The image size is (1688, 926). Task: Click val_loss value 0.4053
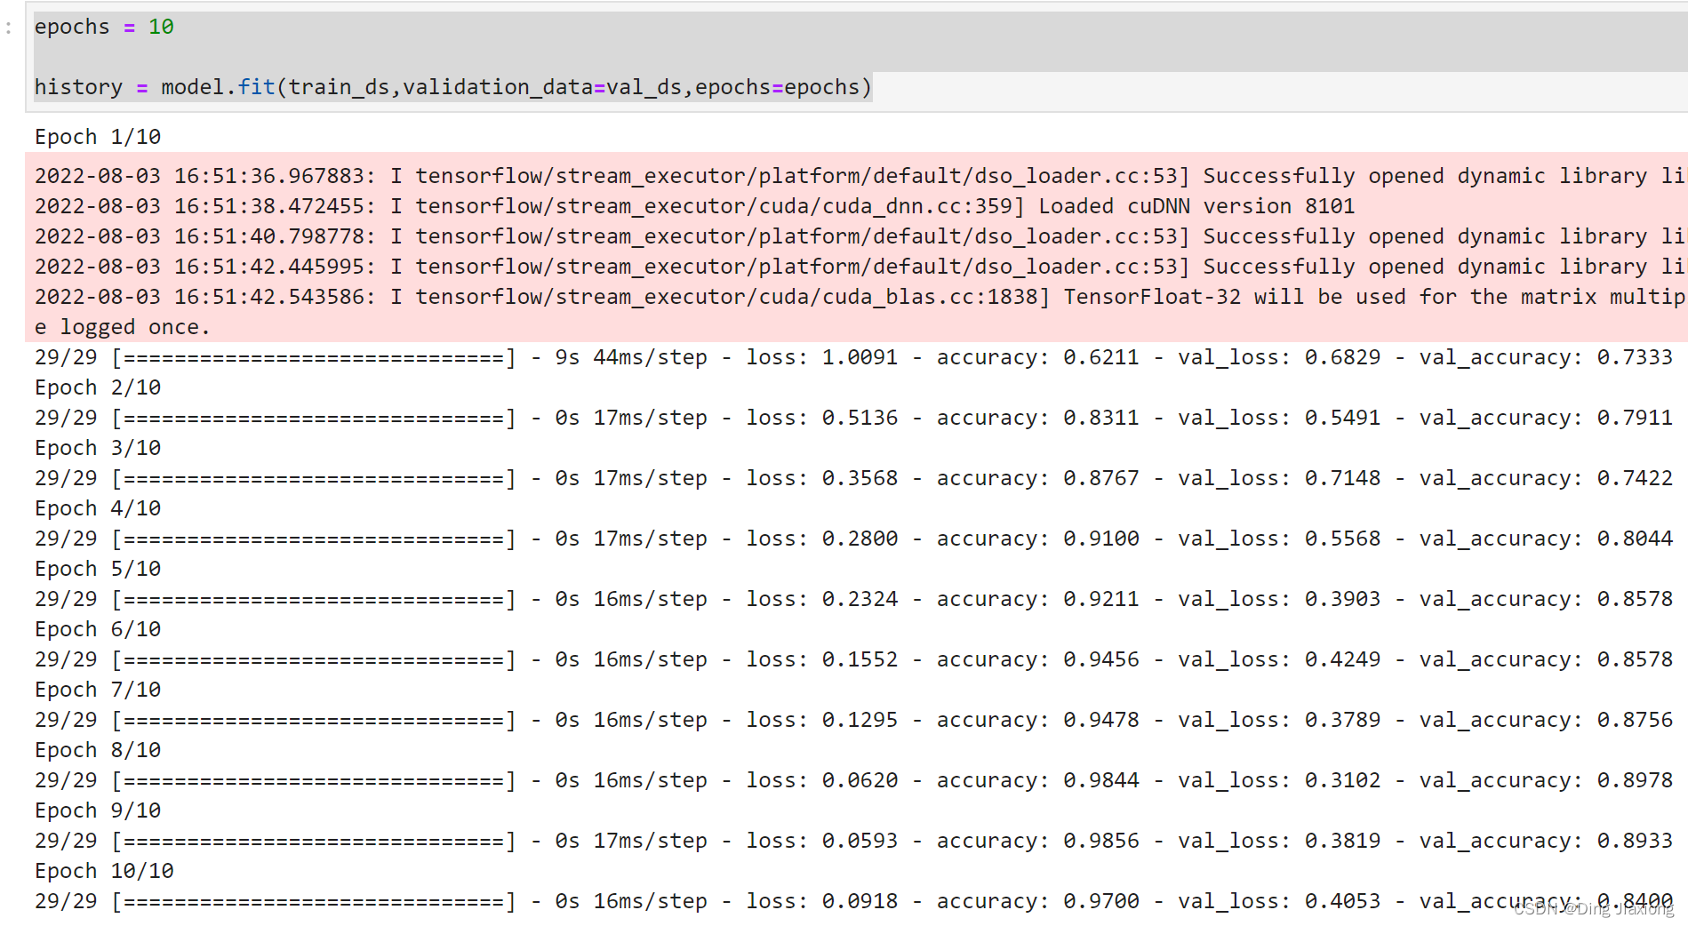[x=1342, y=901]
